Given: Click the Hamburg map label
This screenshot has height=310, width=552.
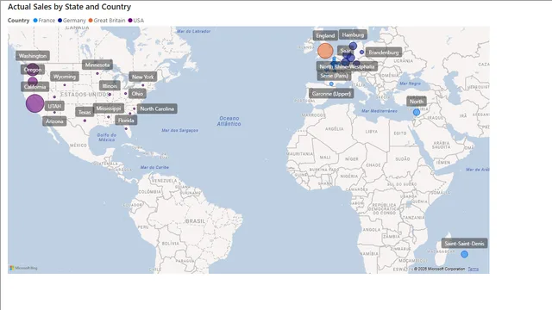Looking at the screenshot, I should click(x=353, y=34).
